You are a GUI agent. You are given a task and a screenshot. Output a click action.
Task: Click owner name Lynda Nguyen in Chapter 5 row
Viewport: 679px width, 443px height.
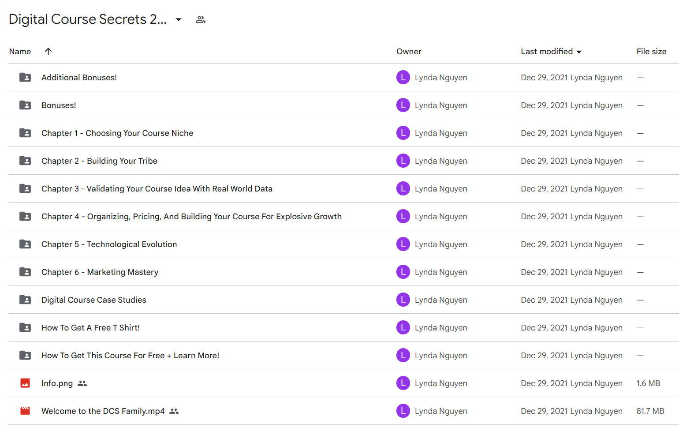click(x=441, y=244)
